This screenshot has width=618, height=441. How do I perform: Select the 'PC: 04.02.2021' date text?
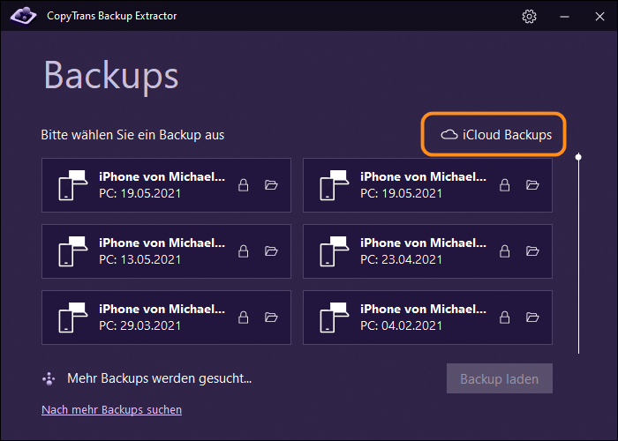pyautogui.click(x=401, y=326)
